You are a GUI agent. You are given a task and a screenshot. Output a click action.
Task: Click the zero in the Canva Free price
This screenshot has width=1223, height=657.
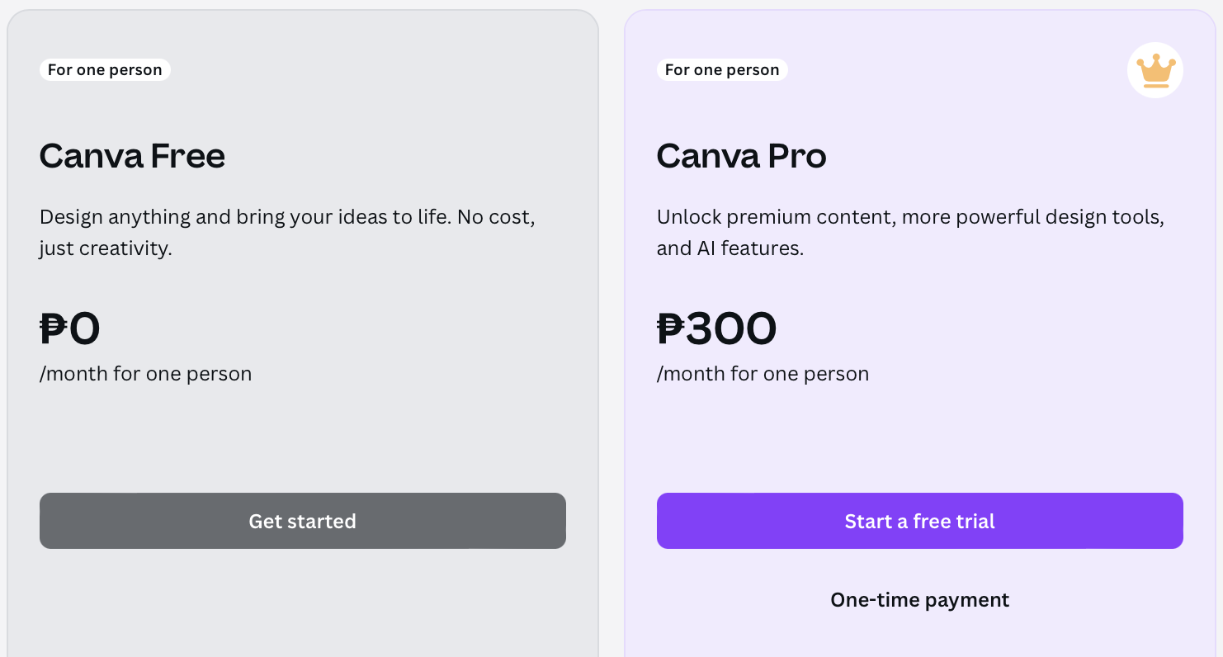84,328
